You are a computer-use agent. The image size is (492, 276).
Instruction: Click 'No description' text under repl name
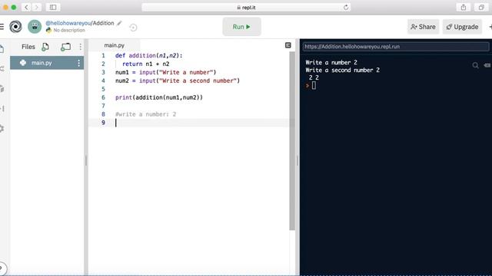69,31
